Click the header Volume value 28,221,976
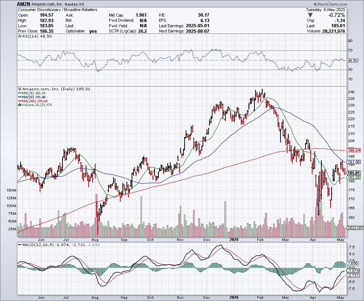The height and width of the screenshot is (301, 364). tap(333, 31)
